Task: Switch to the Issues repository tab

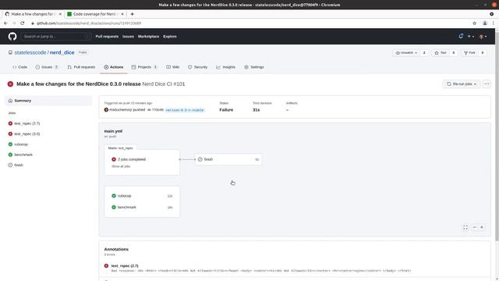Action: point(47,67)
